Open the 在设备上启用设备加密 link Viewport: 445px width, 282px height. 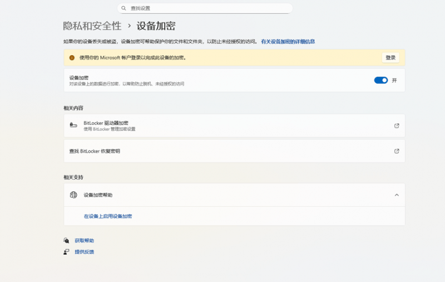108,216
